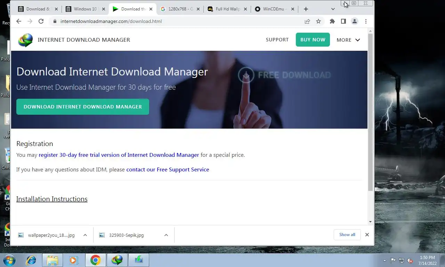Open options for 325903-Sepik.jpg download
This screenshot has width=445, height=267.
pos(166,235)
